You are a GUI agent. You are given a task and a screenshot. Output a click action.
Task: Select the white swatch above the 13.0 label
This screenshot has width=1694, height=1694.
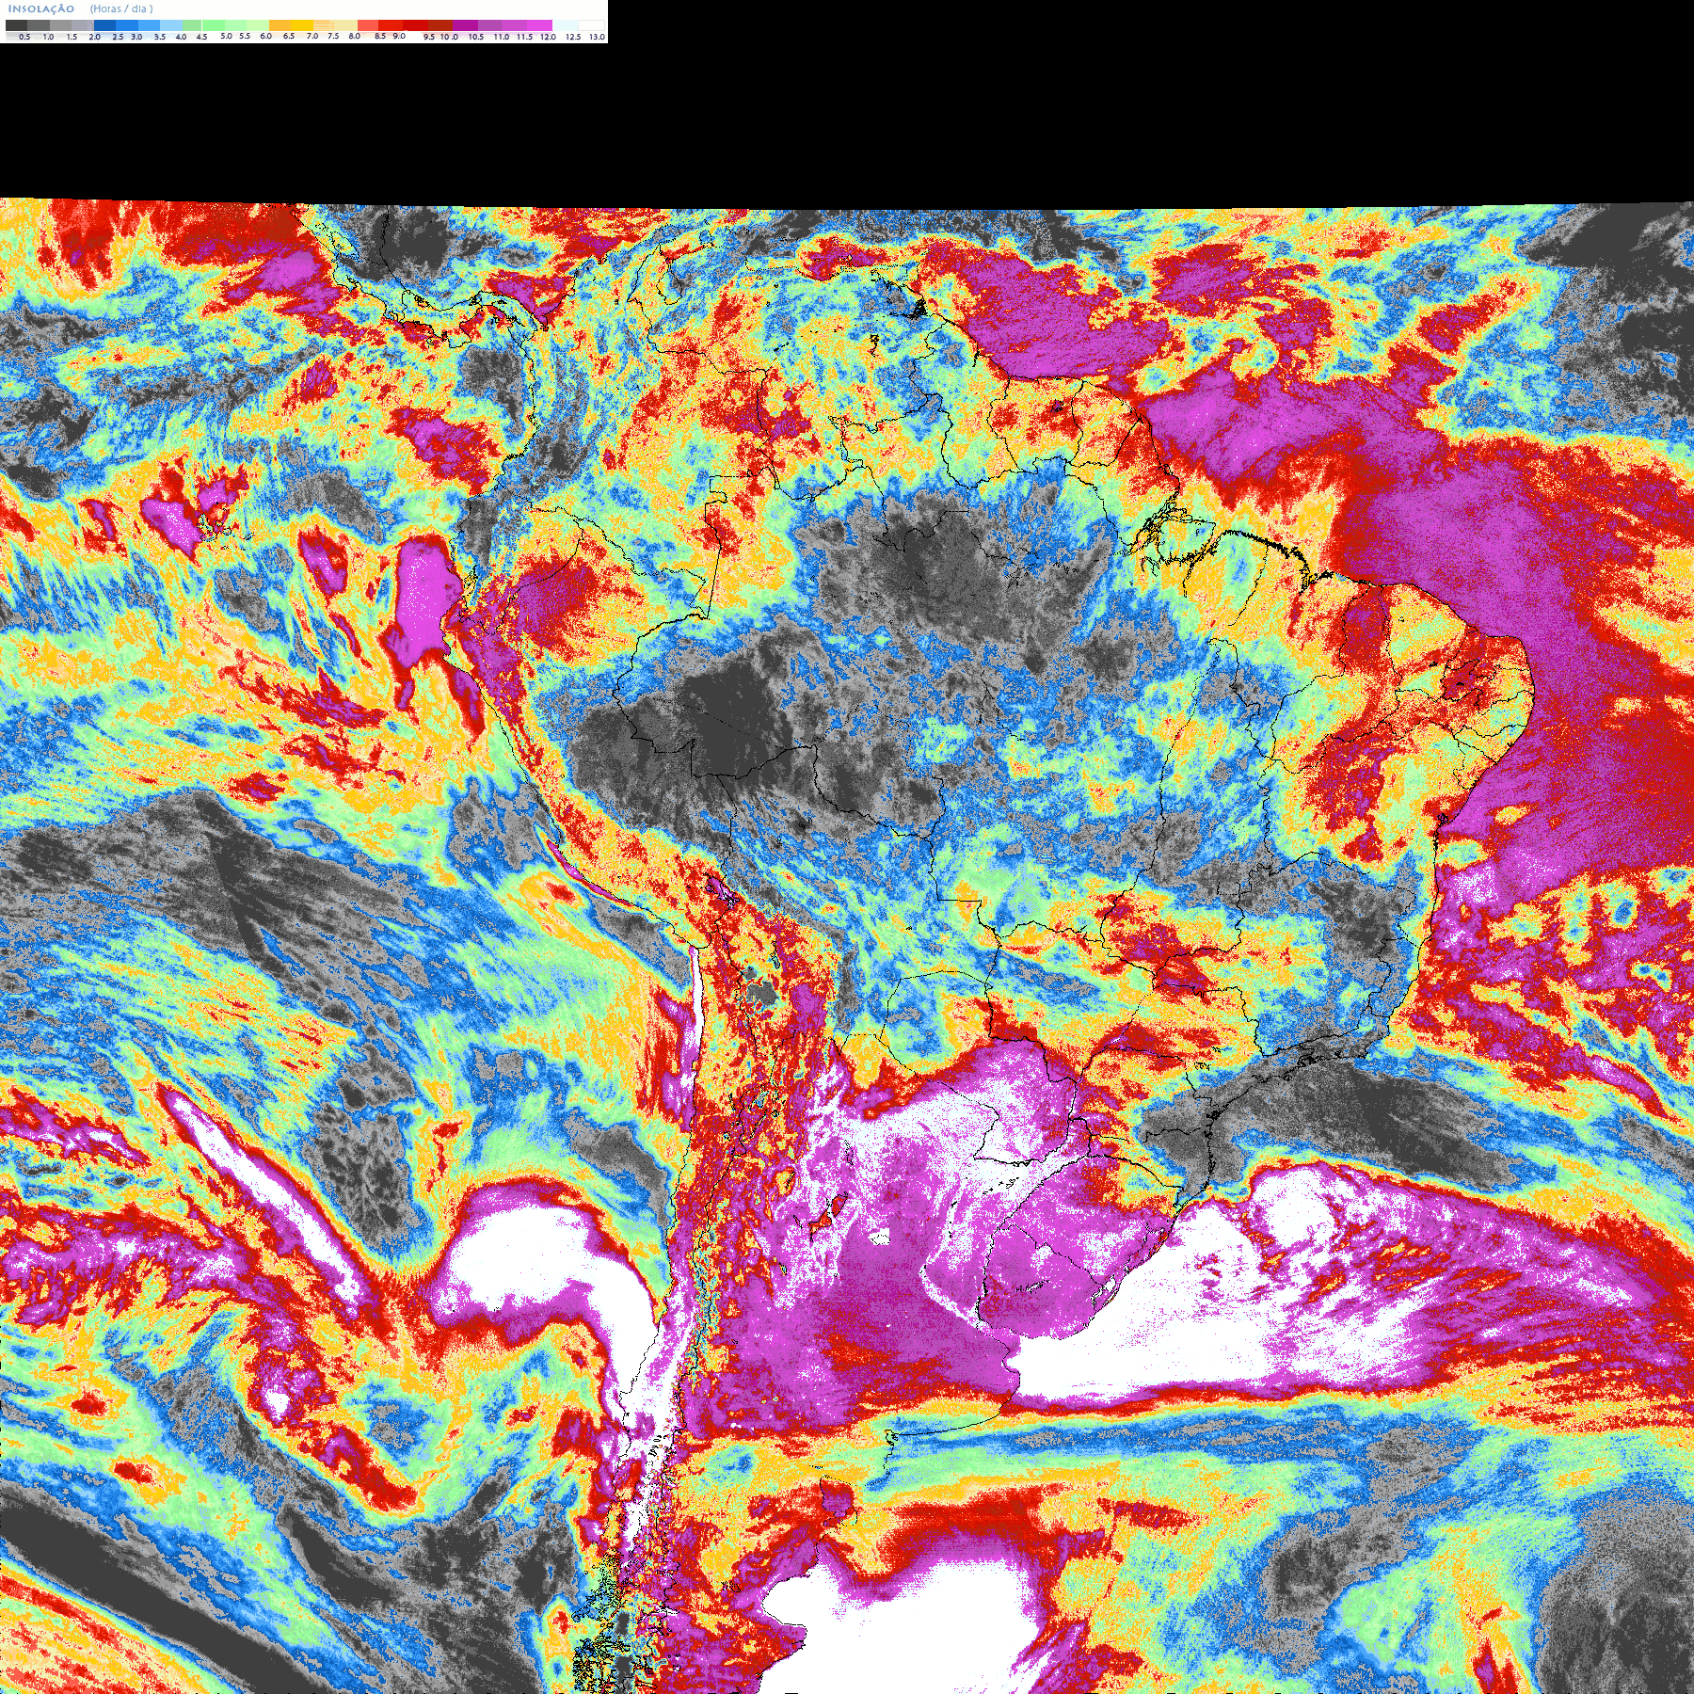(x=591, y=25)
